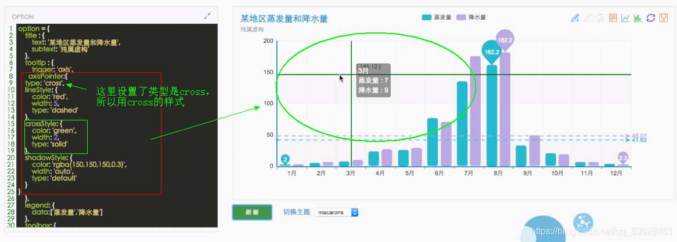This screenshot has height=242, width=677.
Task: Click the 48.07 average line label
Action: (x=639, y=135)
